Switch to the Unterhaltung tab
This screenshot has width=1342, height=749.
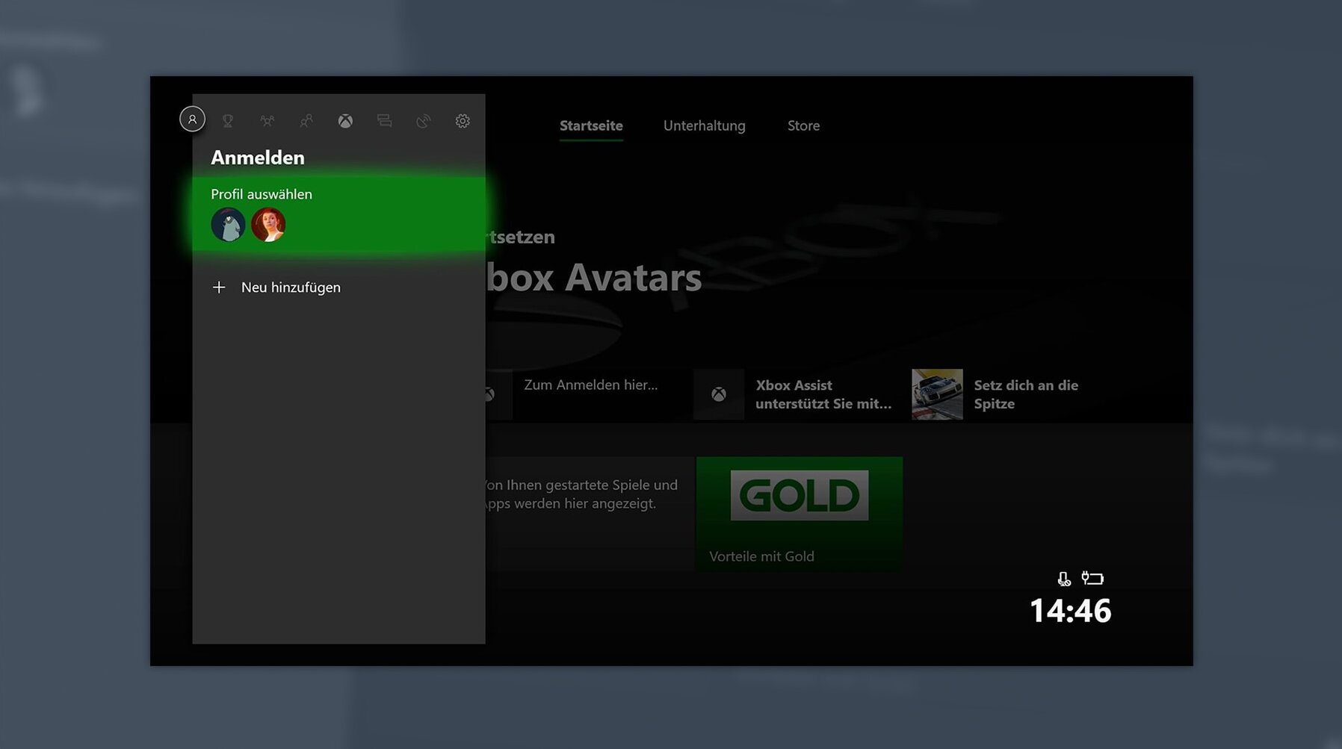pos(704,125)
